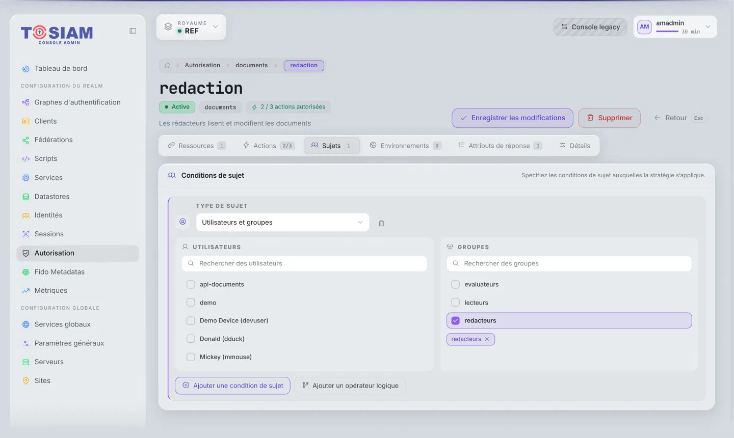This screenshot has width=734, height=438.
Task: Check the Donald (dduck) checkbox
Action: [191, 339]
